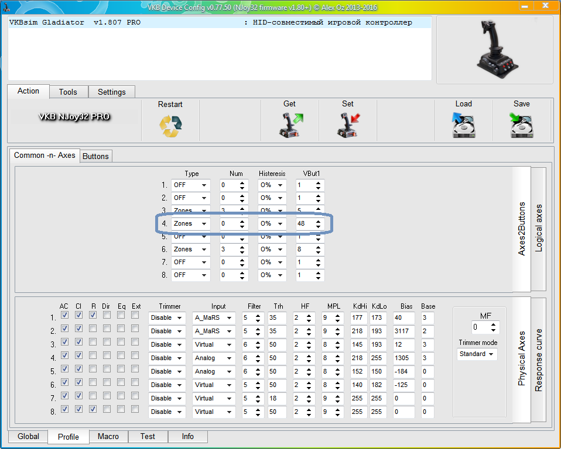561x449 pixels.
Task: Click the Restart recycle icon
Action: point(170,126)
